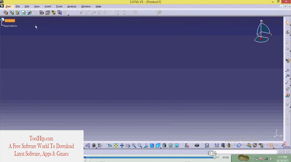Click the tree structure icon in bottom toolbar

click(x=88, y=146)
